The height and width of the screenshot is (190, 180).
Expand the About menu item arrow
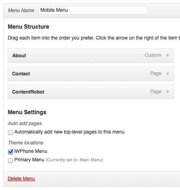tap(167, 56)
